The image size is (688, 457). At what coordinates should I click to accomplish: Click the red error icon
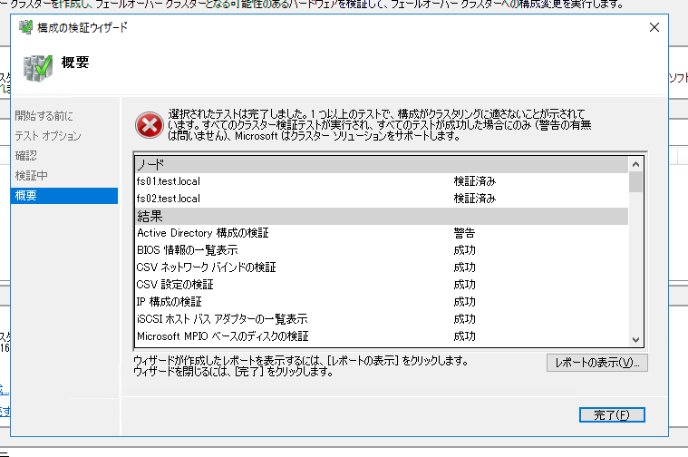pyautogui.click(x=150, y=125)
